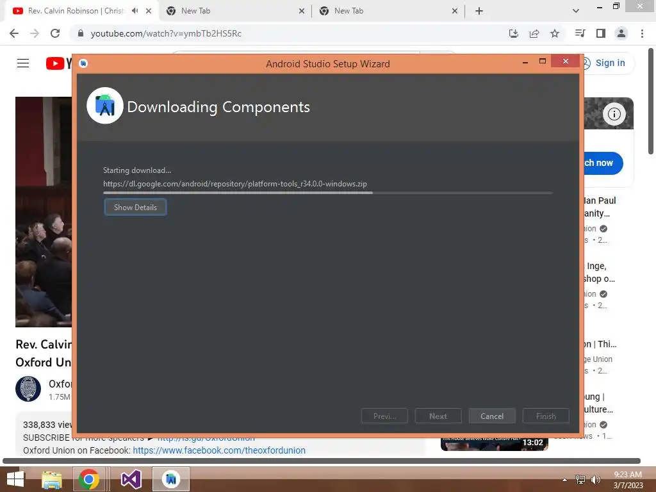Click Show Details in Setup Wizard
The width and height of the screenshot is (656, 492).
[x=135, y=207]
